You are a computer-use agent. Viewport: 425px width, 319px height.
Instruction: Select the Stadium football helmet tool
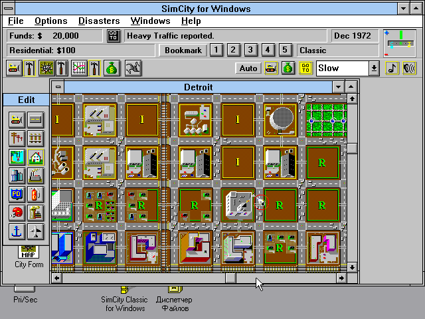(x=17, y=213)
